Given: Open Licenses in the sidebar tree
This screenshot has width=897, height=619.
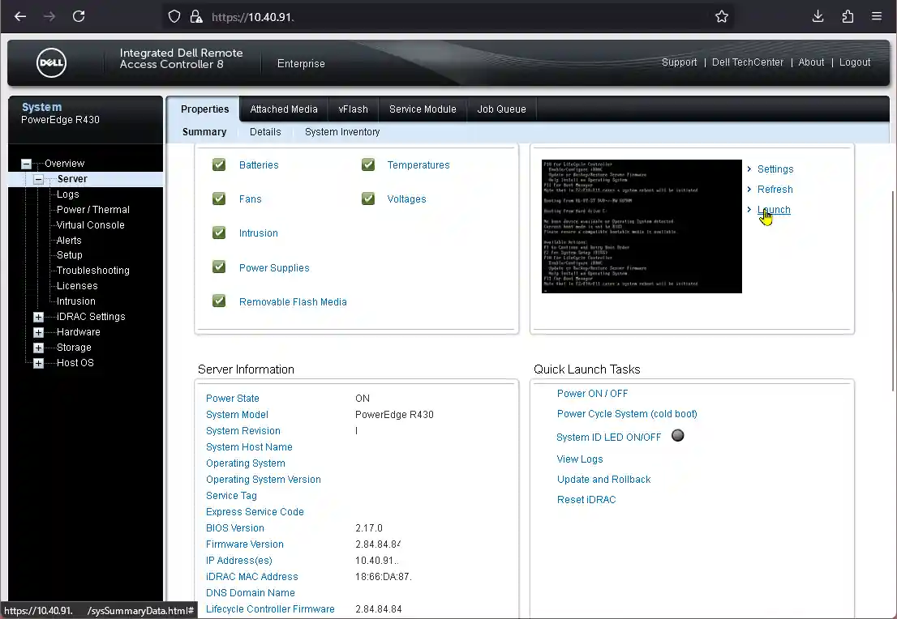Looking at the screenshot, I should [x=77, y=286].
